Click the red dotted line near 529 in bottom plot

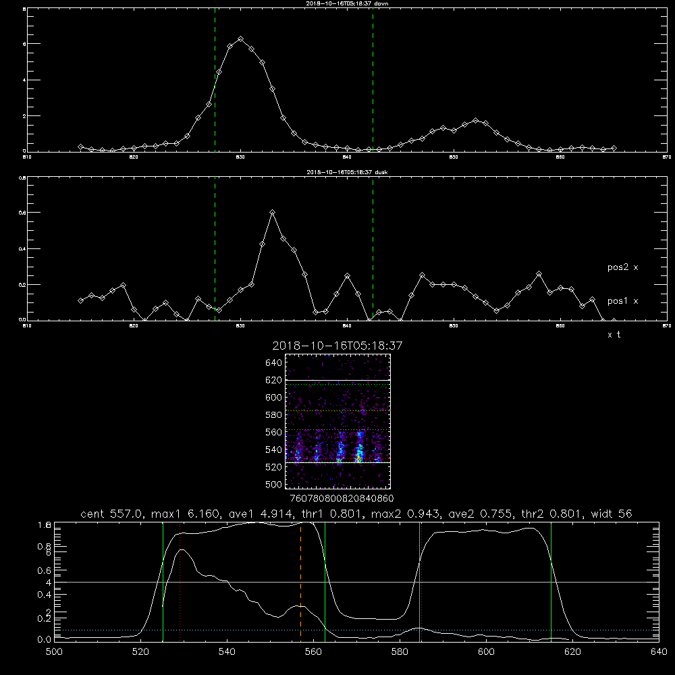tap(180, 581)
